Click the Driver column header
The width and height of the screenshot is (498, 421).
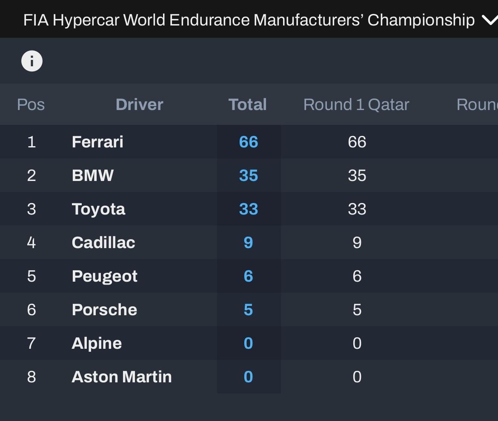point(140,105)
